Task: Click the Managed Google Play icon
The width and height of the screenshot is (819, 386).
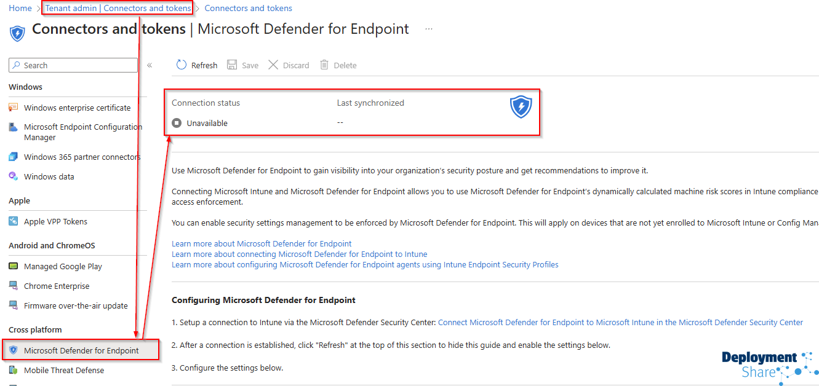Action: [14, 266]
